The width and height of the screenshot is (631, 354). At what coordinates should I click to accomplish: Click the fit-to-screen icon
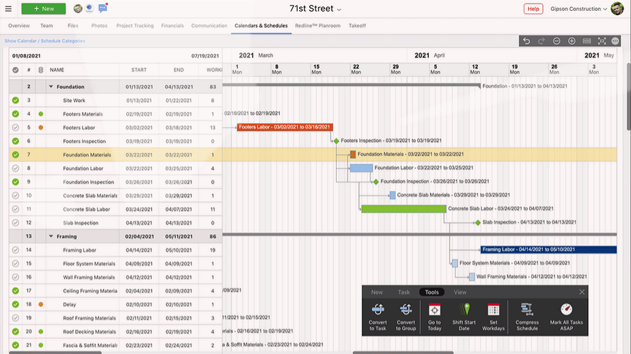tap(602, 41)
